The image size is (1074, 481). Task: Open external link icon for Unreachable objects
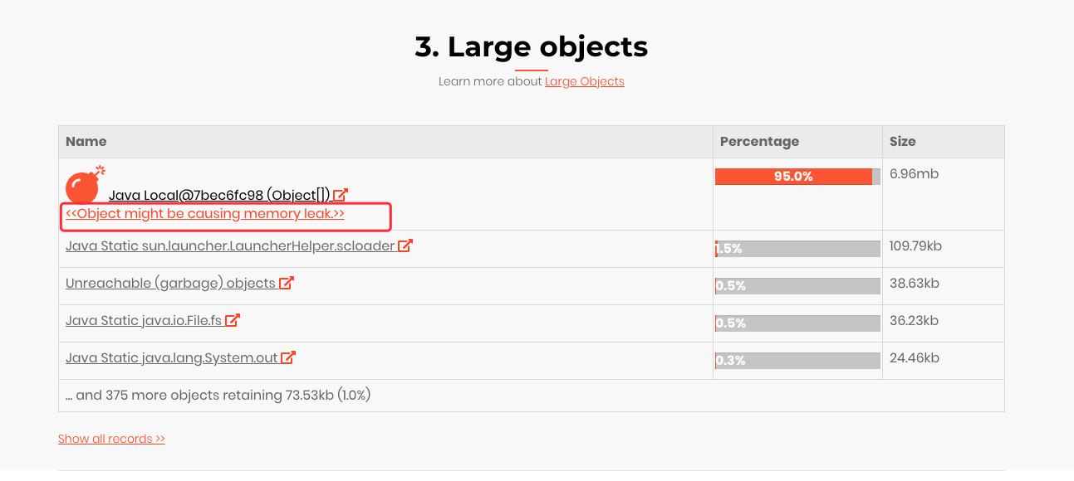287,283
